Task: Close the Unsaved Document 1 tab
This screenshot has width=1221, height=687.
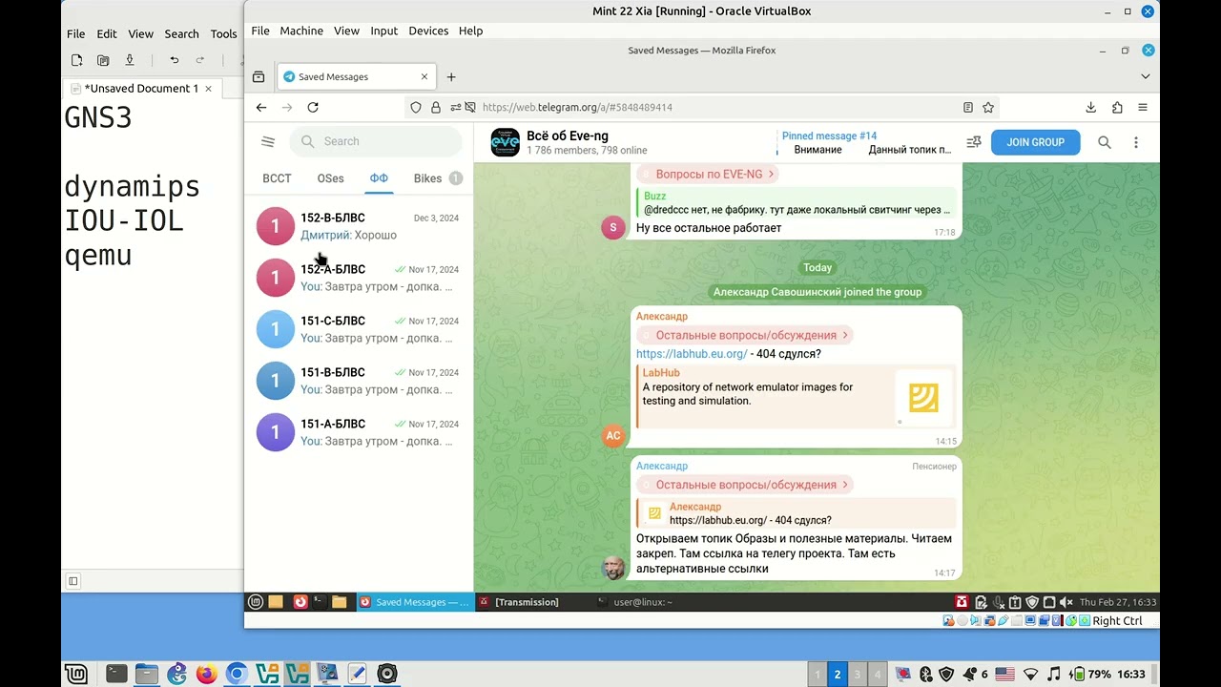Action: (208, 89)
